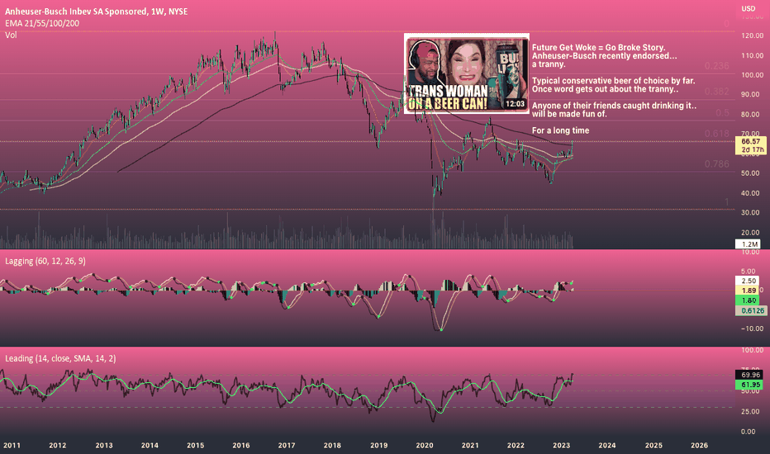Click the 2016 label on time axis
770x454 pixels.
240,445
